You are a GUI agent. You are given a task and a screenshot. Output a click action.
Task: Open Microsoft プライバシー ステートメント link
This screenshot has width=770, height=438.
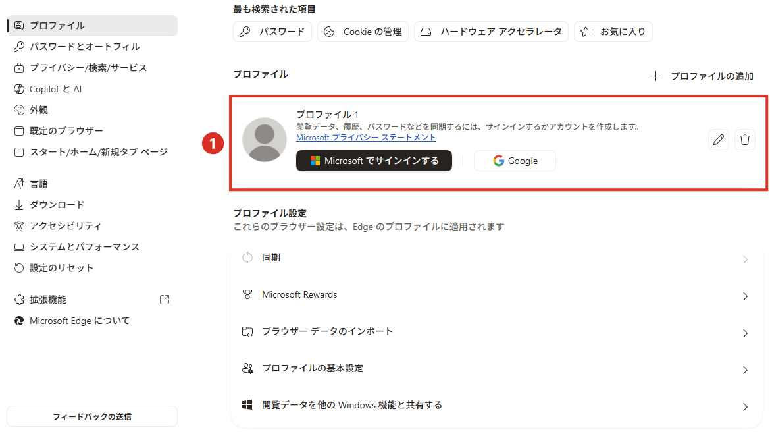click(x=366, y=138)
